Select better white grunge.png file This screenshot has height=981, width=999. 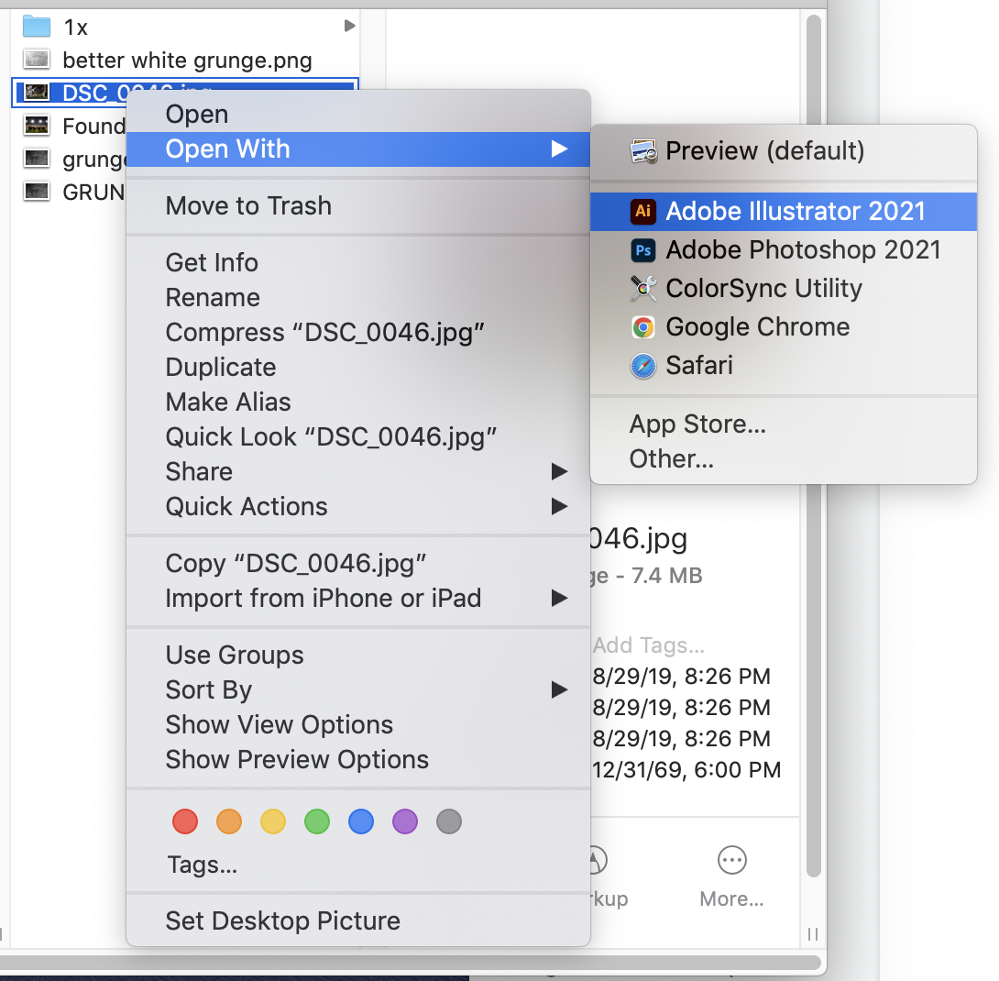(187, 61)
